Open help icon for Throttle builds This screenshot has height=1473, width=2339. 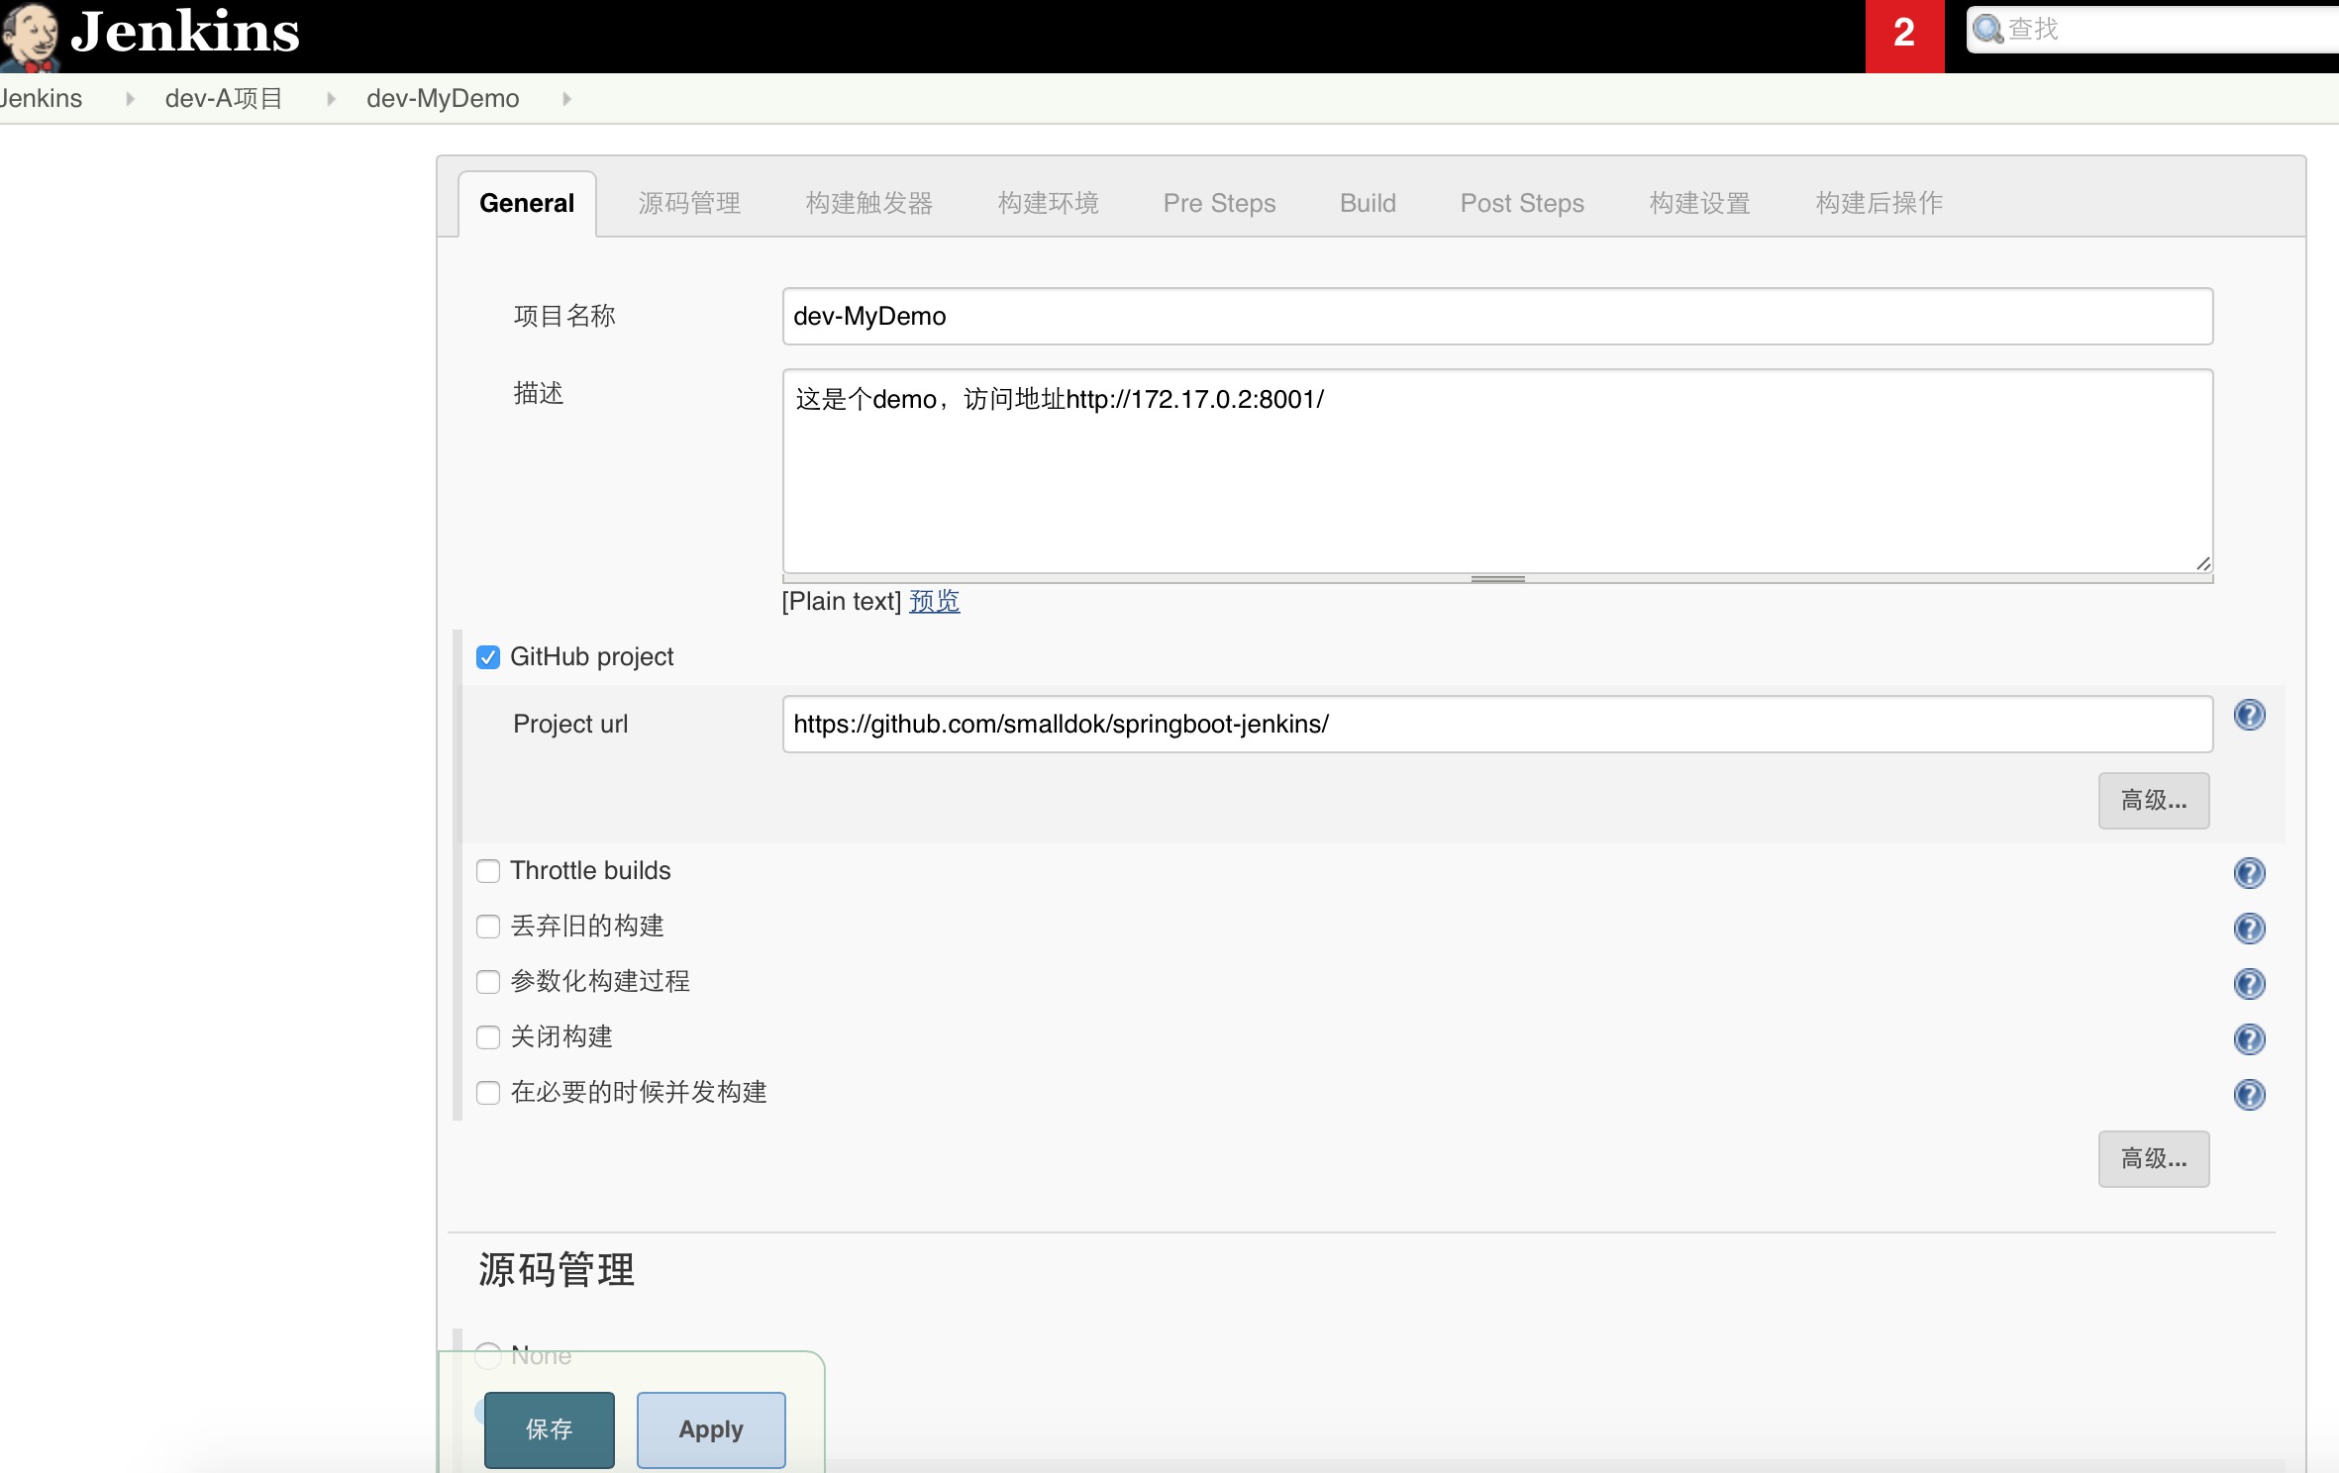[x=2249, y=872]
